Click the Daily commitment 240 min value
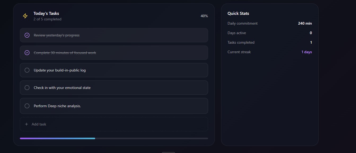The height and width of the screenshot is (153, 356). coord(305,23)
